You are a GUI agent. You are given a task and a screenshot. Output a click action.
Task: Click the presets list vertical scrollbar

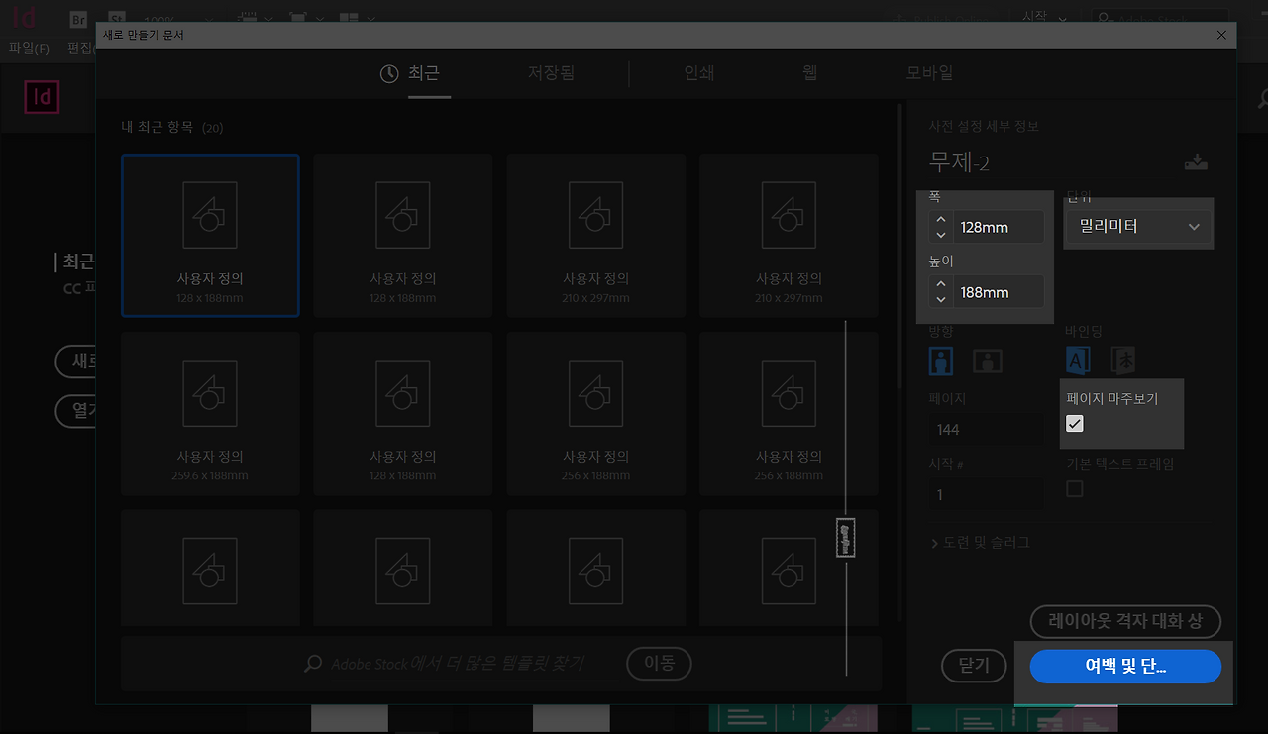point(898,362)
